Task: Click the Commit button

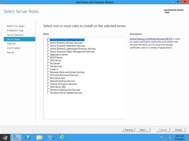Action: 163,130
